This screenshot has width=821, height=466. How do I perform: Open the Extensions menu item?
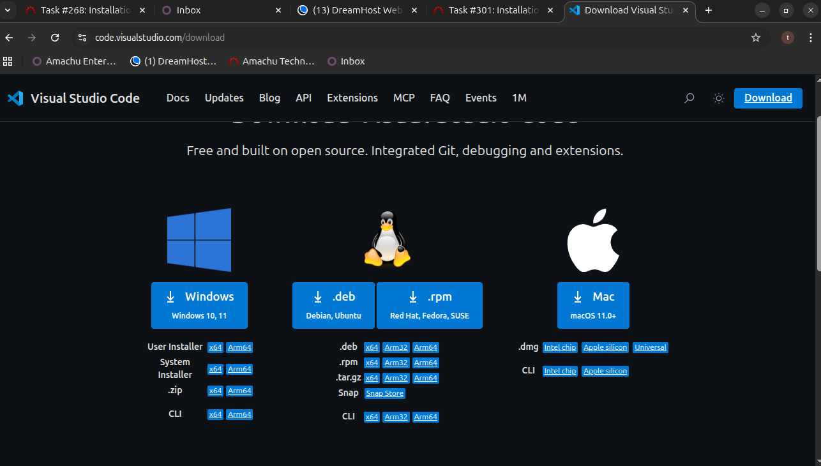[352, 98]
